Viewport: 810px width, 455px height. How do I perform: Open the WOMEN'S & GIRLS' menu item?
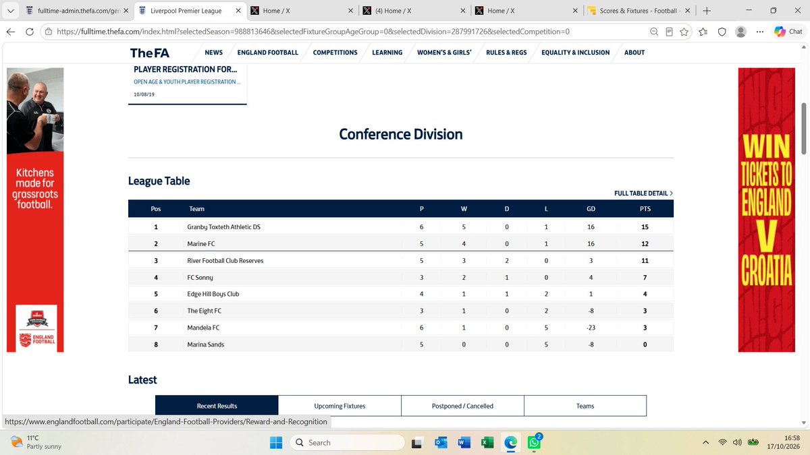coord(444,53)
